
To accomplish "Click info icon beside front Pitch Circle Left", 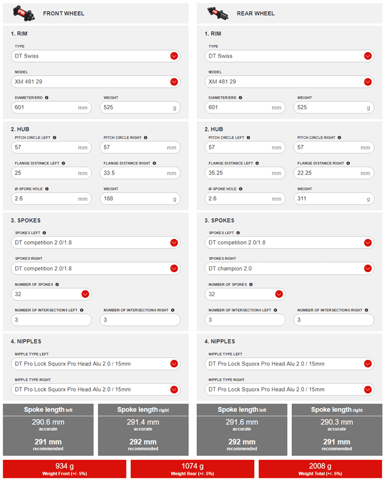I will [x=54, y=138].
